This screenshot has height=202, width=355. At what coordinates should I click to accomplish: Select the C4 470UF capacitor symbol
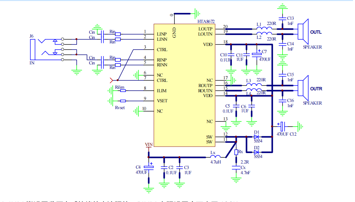point(149,167)
